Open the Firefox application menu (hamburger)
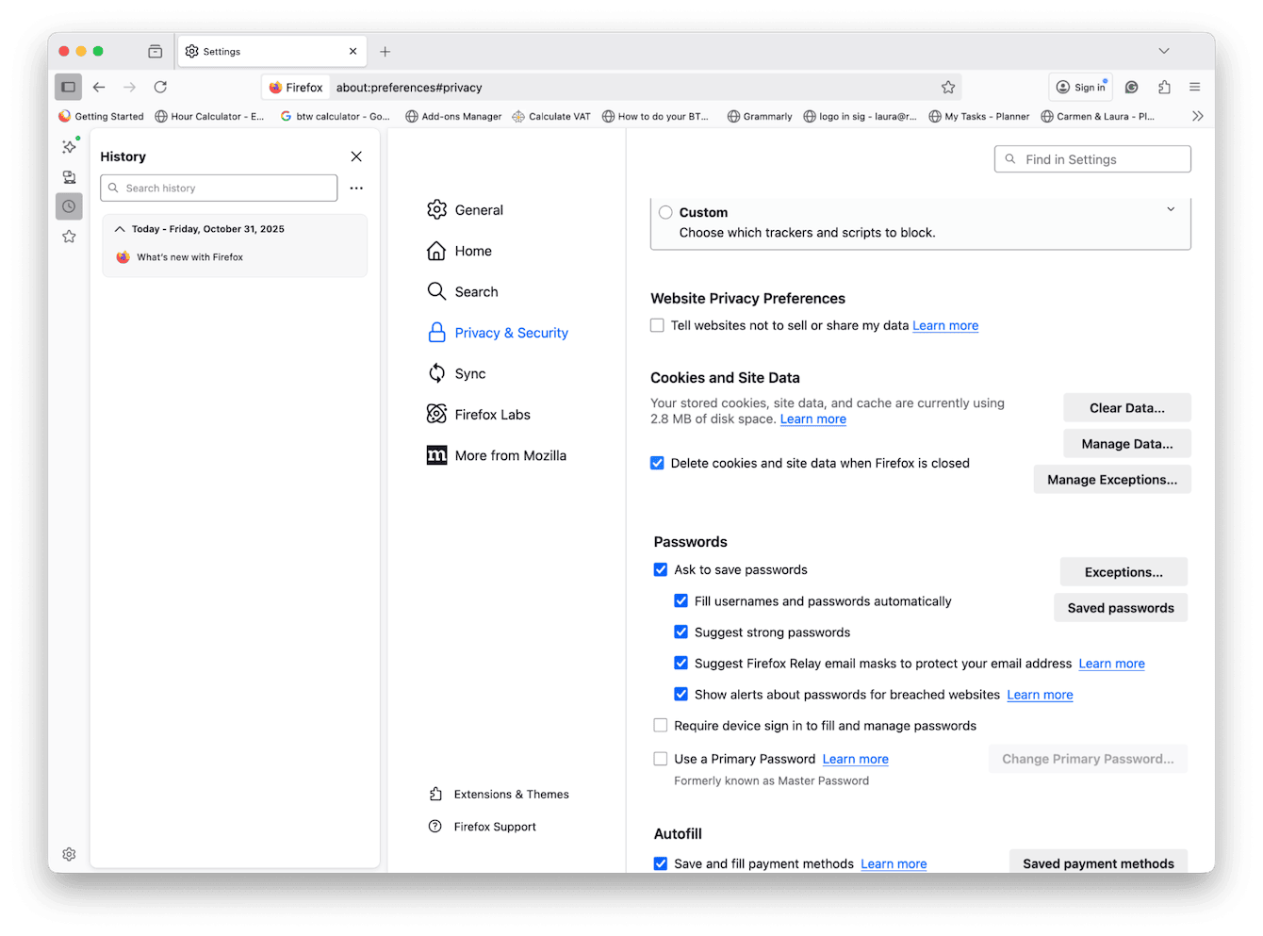This screenshot has height=936, width=1263. [1194, 87]
